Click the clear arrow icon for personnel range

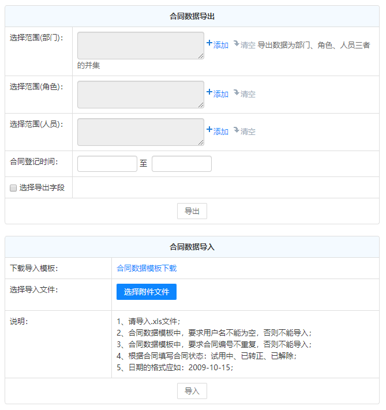236,130
